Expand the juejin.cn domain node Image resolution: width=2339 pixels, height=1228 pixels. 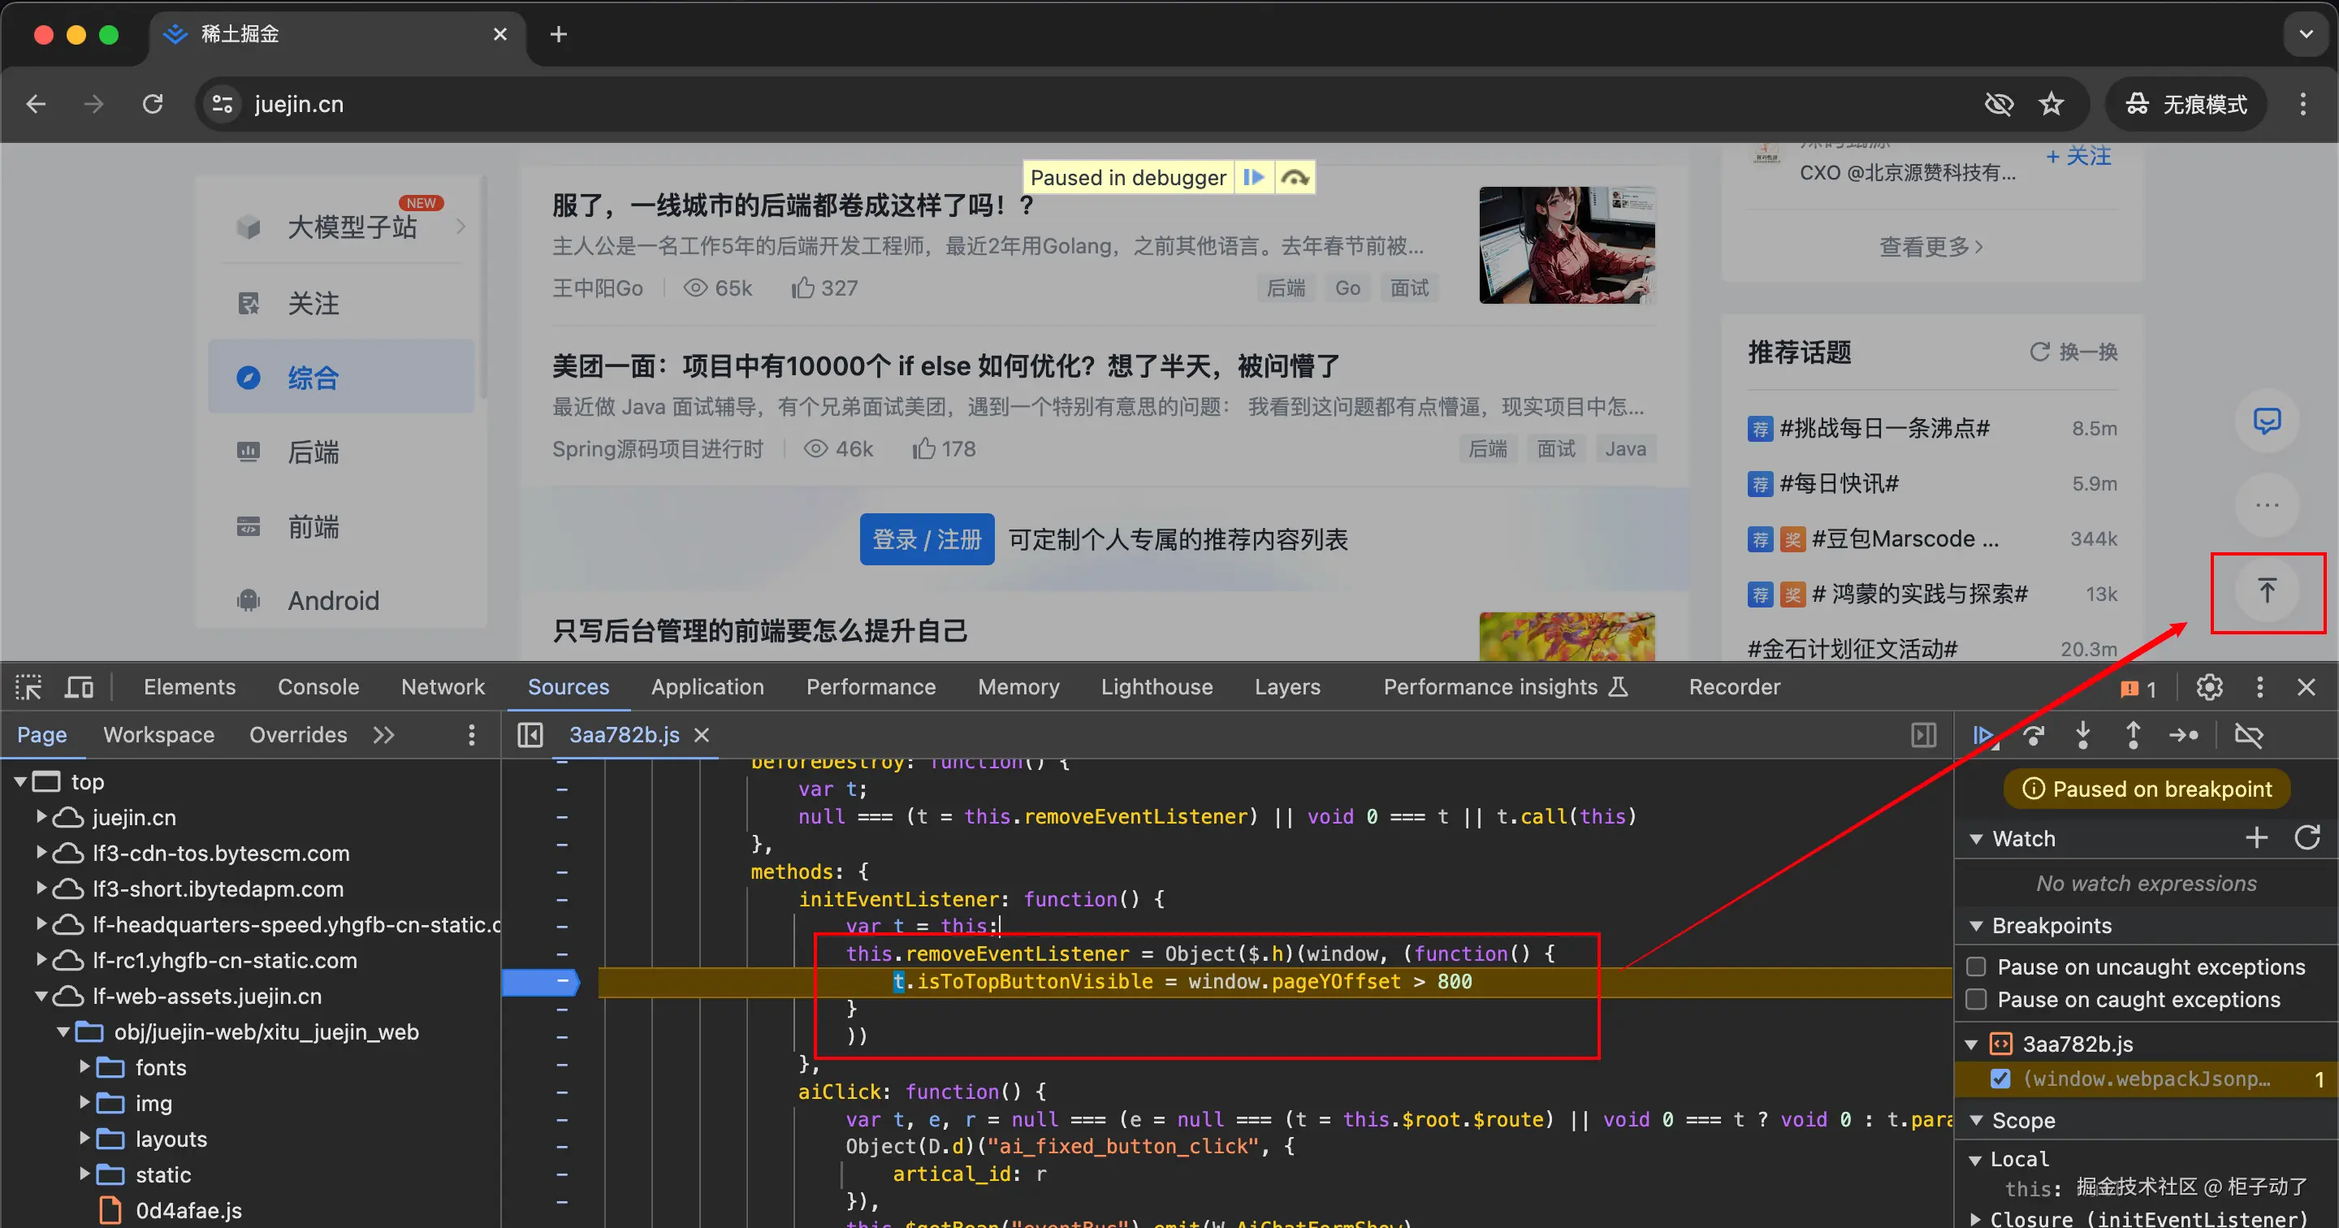[x=41, y=818]
